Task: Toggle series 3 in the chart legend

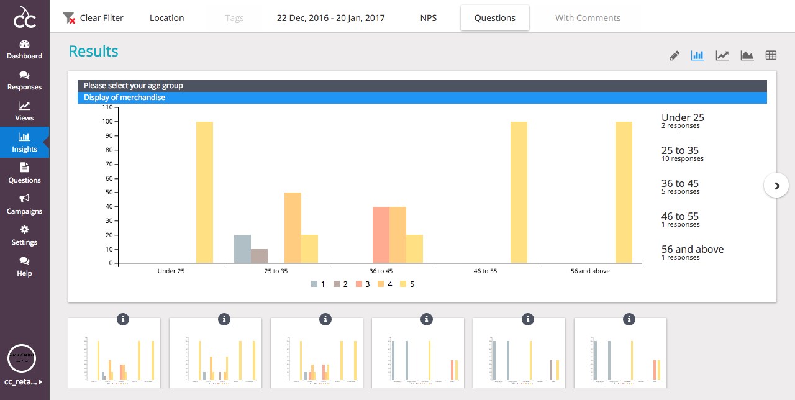Action: point(364,284)
